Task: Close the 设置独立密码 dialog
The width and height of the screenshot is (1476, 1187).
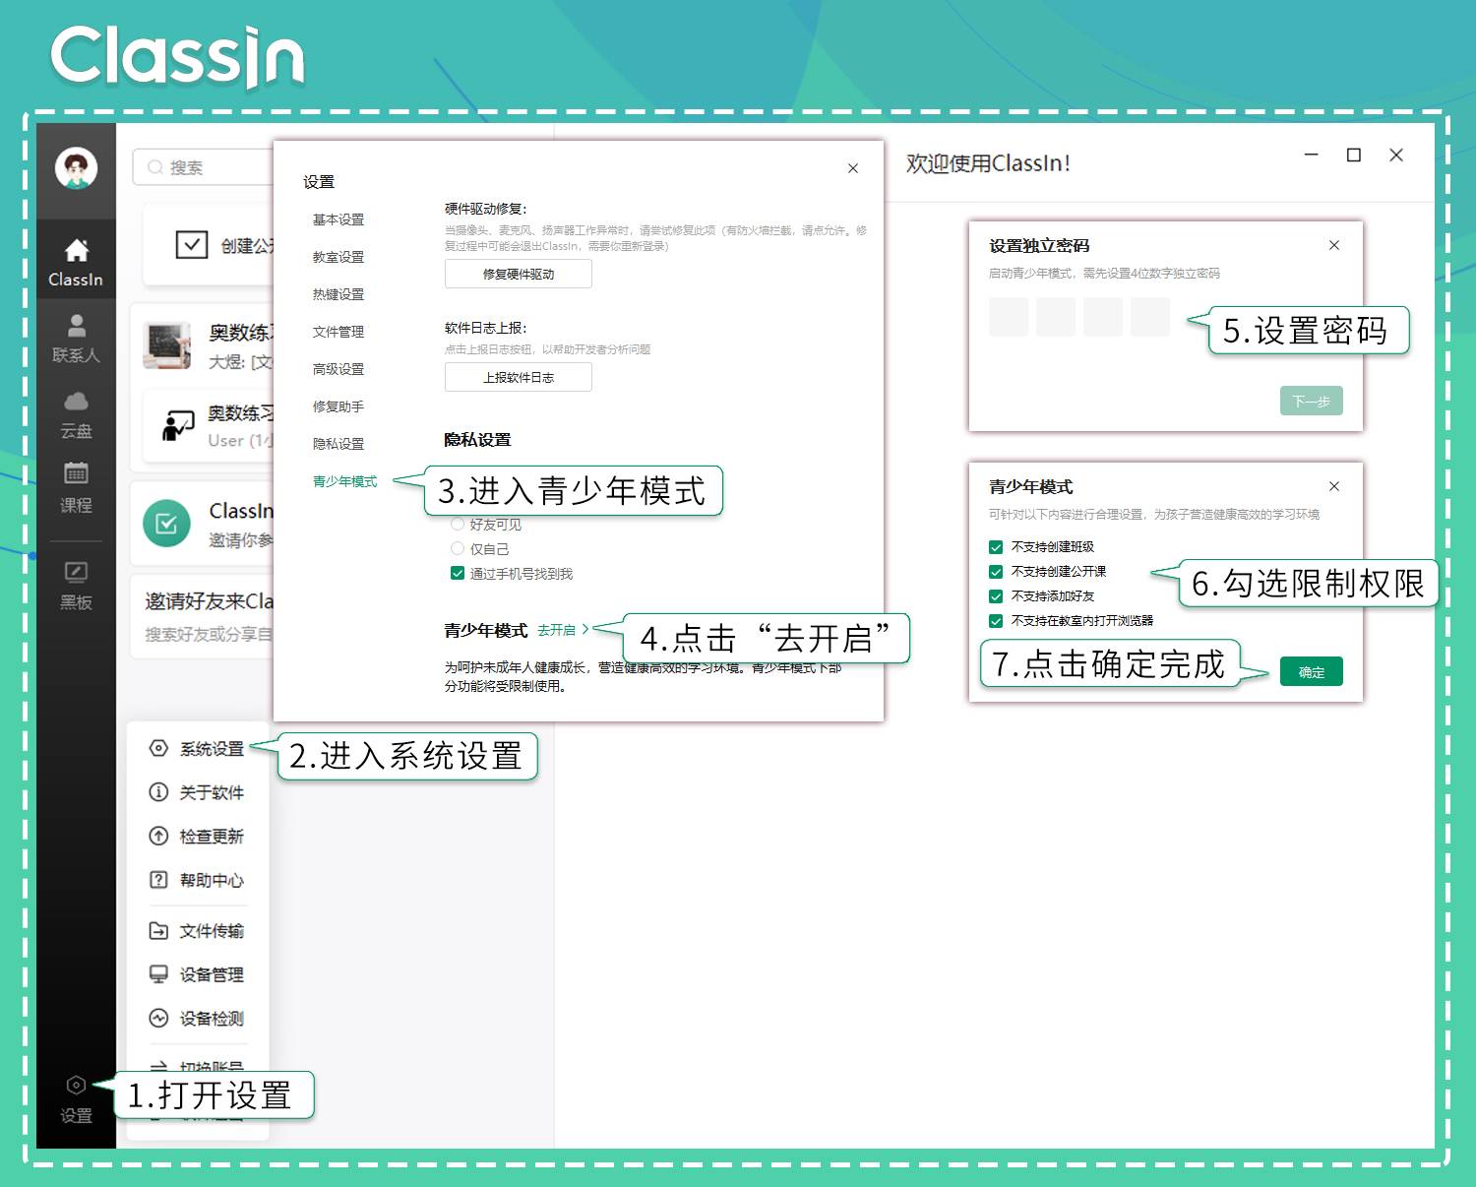Action: click(x=1334, y=245)
